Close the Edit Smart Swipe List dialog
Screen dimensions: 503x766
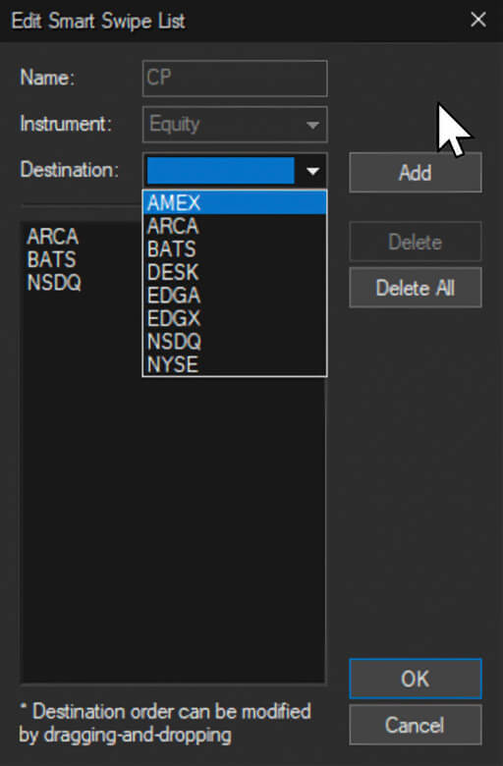point(477,20)
